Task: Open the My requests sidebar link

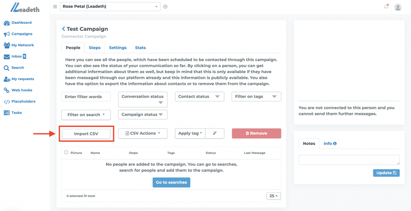Action: (23, 79)
